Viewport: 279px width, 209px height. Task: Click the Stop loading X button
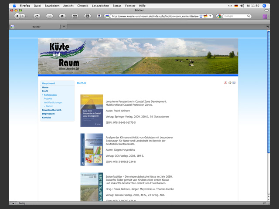[x=49, y=16]
